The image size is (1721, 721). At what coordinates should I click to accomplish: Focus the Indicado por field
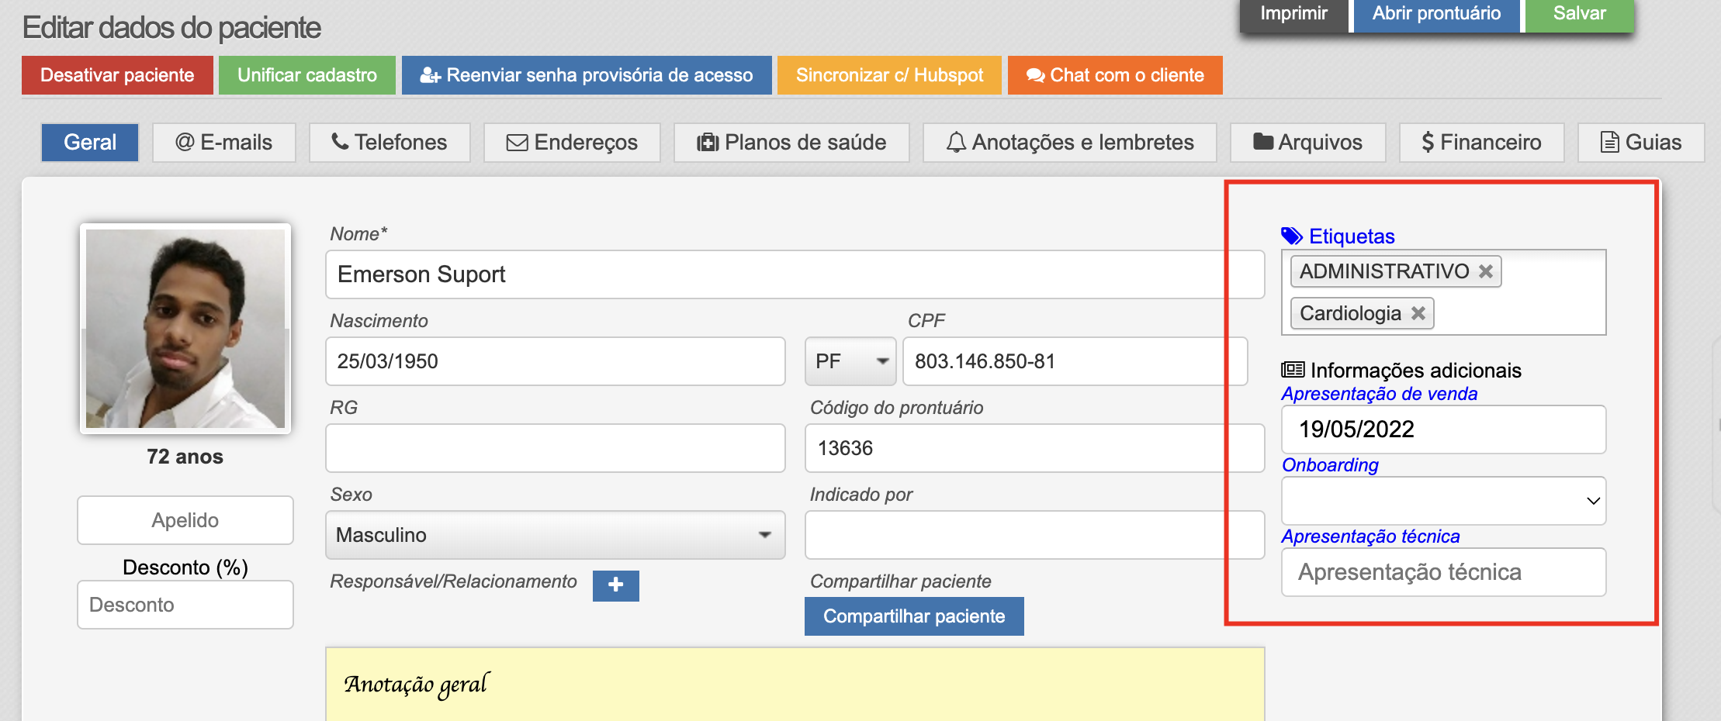[x=1035, y=535]
